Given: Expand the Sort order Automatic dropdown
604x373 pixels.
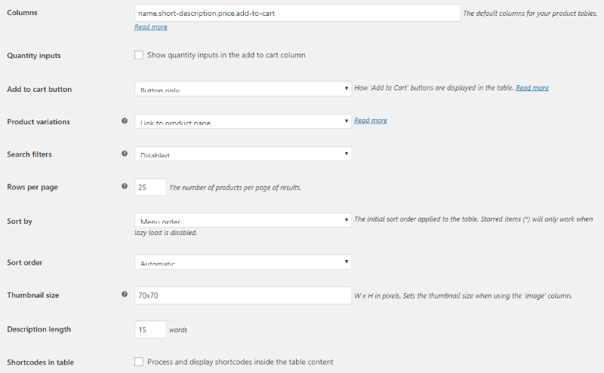Looking at the screenshot, I should [x=242, y=262].
